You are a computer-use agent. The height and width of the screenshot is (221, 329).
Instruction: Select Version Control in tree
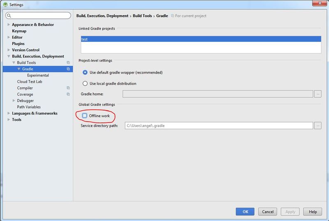tap(25, 50)
